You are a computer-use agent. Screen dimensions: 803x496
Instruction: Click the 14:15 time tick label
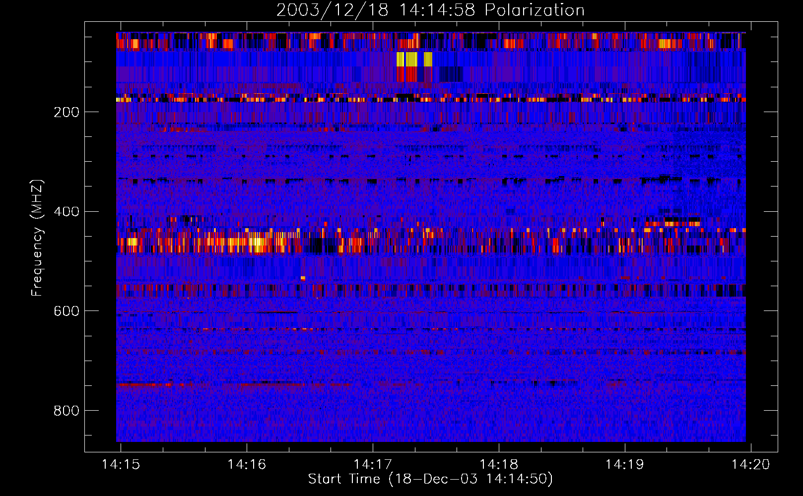click(121, 464)
